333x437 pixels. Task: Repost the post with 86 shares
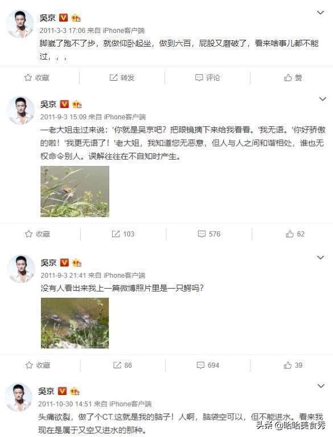122,365
